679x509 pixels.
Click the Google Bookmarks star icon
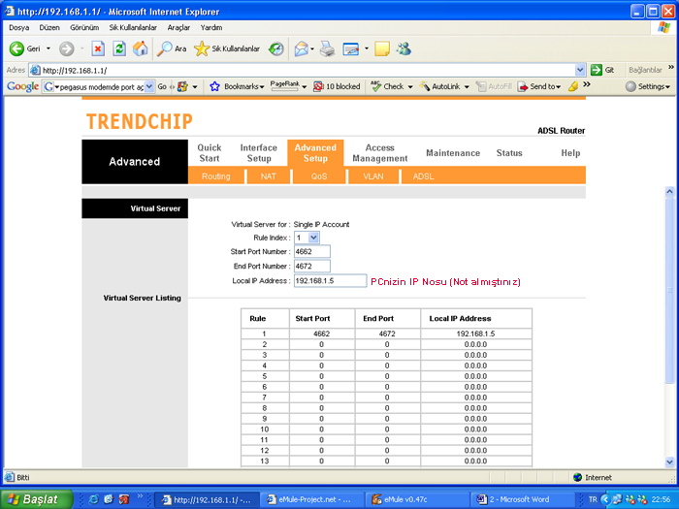point(214,86)
